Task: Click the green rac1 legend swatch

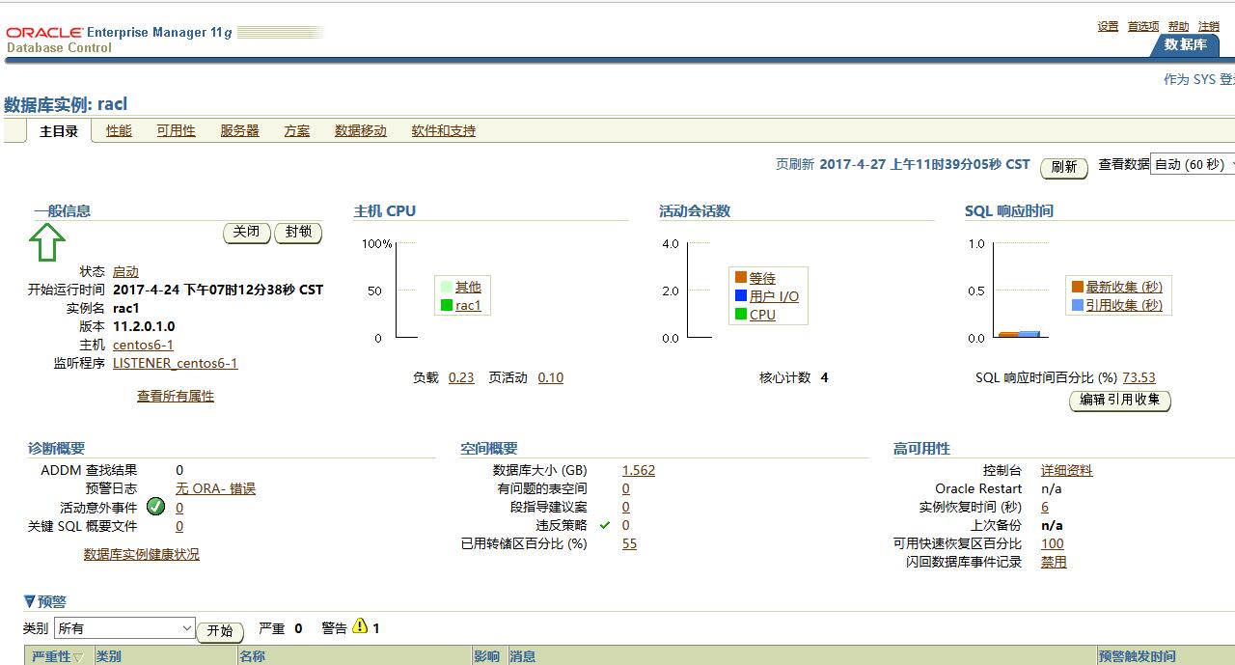Action: pos(447,305)
